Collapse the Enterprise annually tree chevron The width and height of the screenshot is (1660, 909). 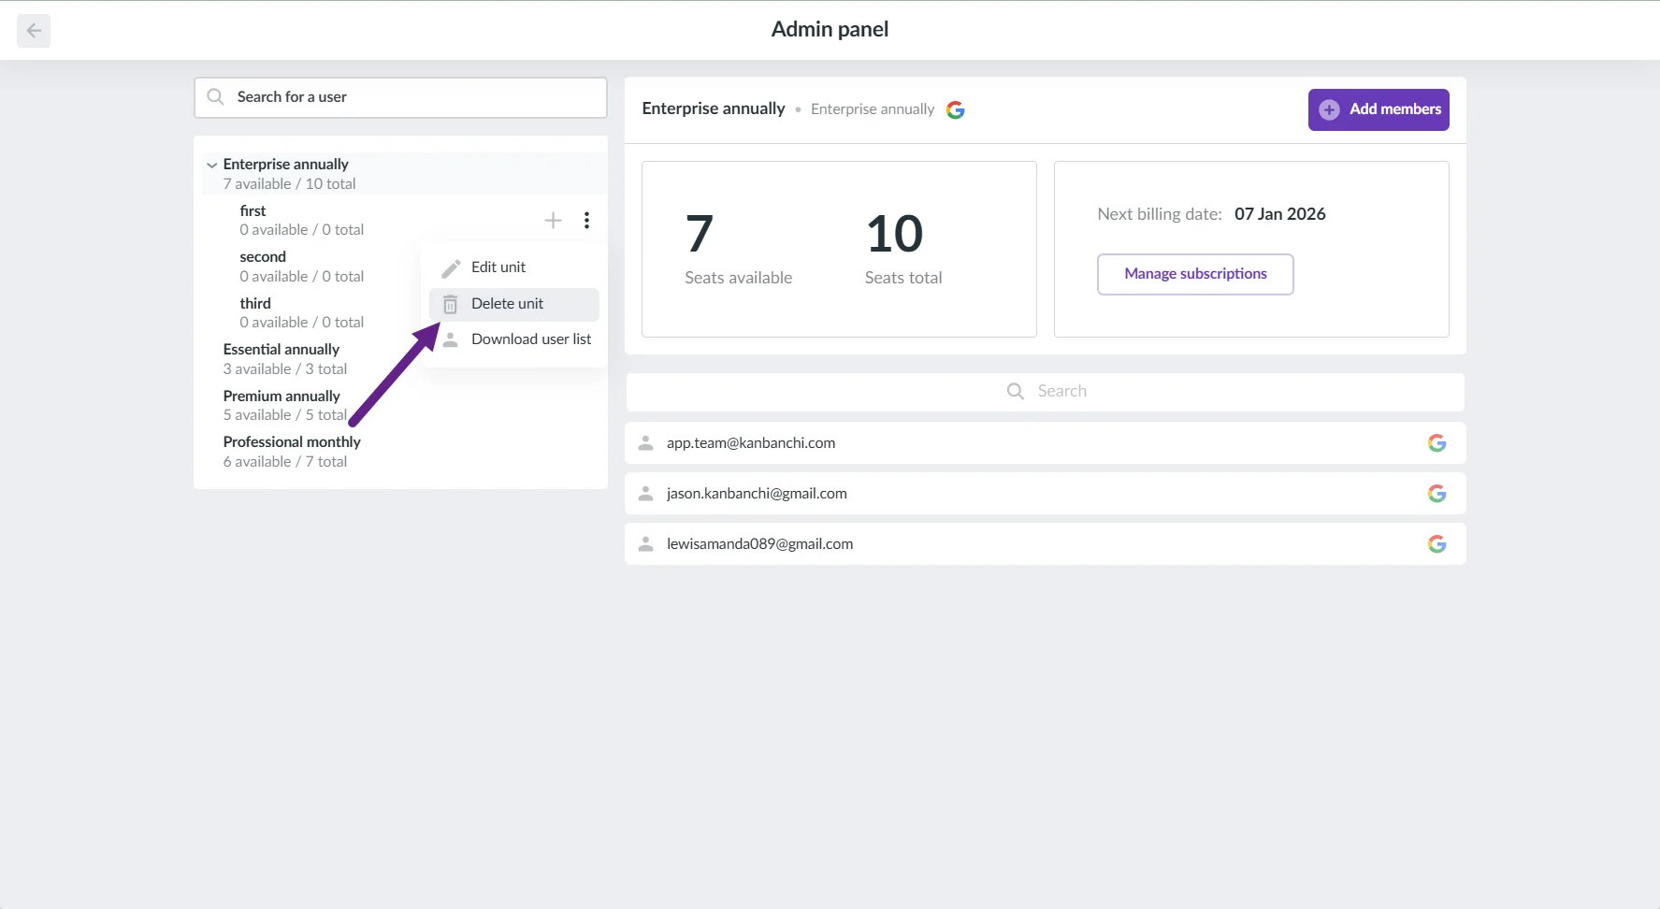[212, 166]
